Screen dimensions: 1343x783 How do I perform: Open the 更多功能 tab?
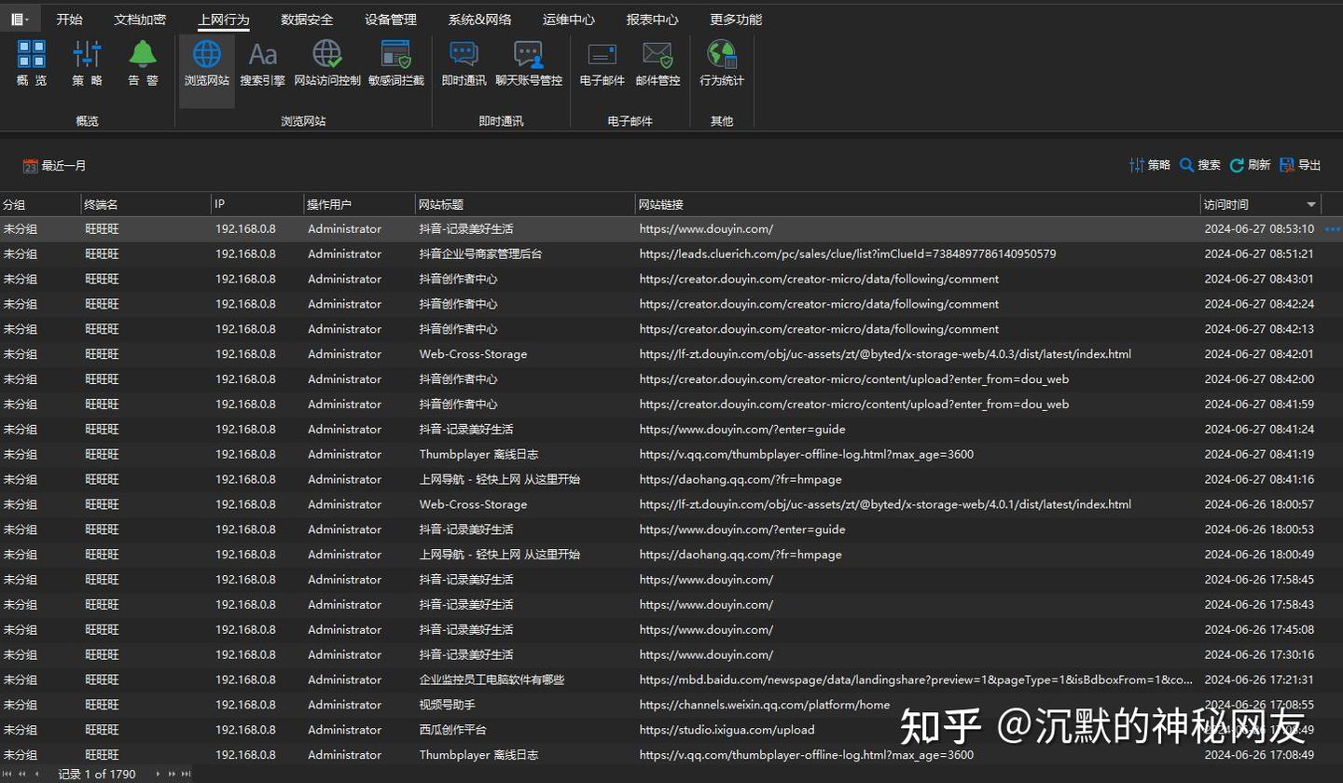pos(736,20)
